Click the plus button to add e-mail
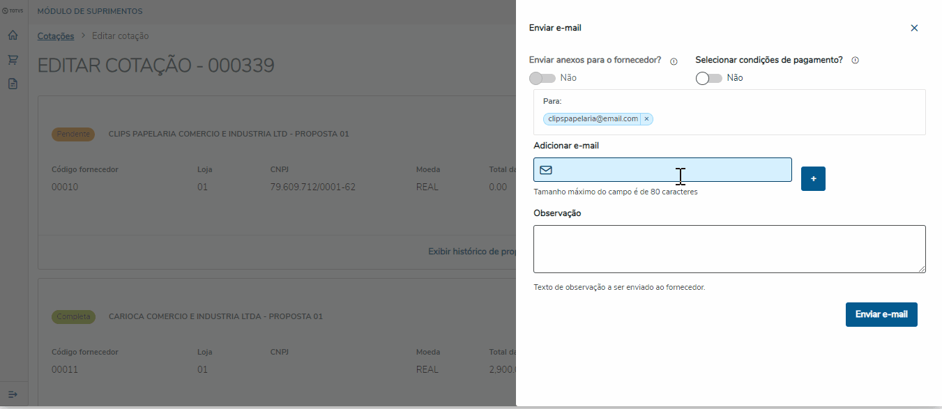Image resolution: width=942 pixels, height=409 pixels. pos(813,179)
